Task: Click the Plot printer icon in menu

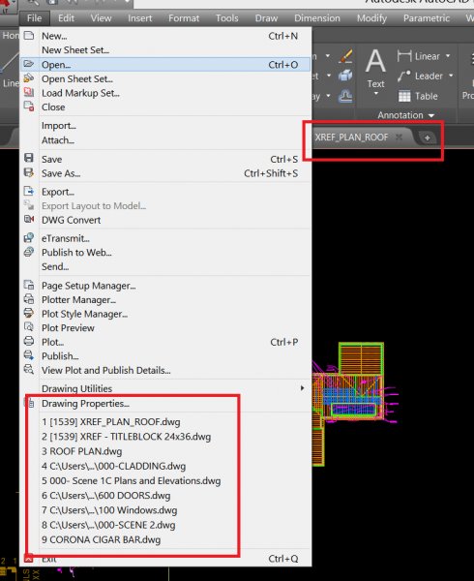Action: (29, 341)
